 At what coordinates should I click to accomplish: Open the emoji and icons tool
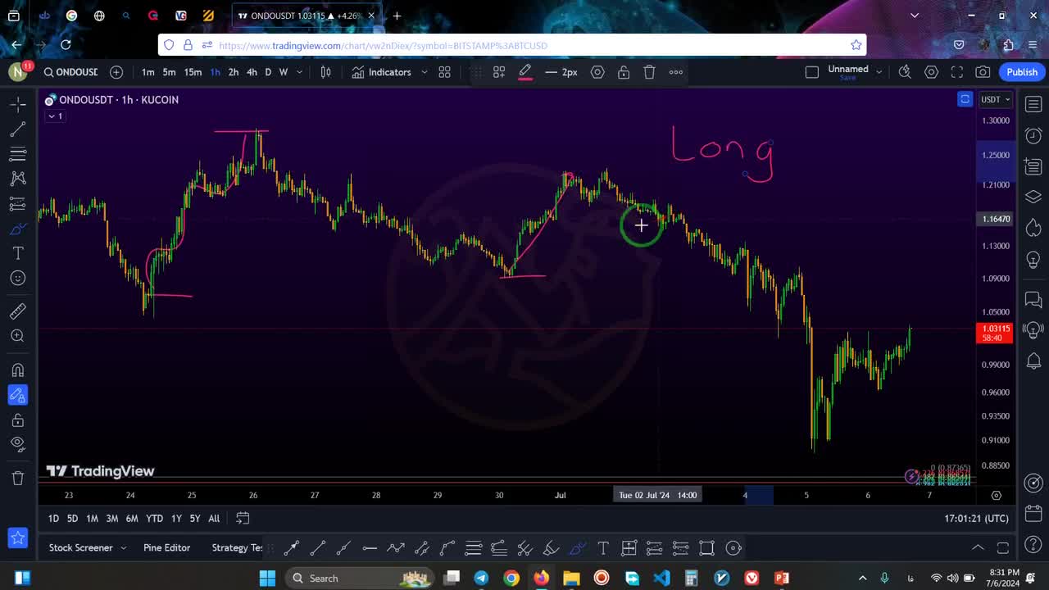tap(17, 279)
